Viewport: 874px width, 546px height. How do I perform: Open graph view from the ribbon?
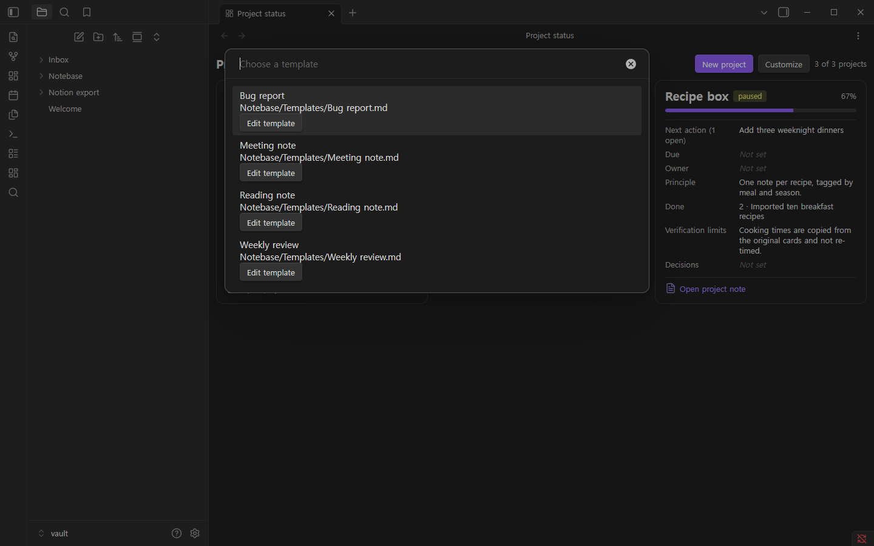pos(13,56)
